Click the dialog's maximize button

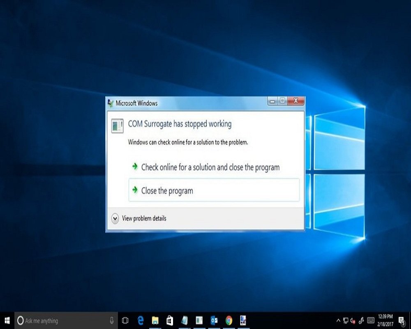coord(282,101)
